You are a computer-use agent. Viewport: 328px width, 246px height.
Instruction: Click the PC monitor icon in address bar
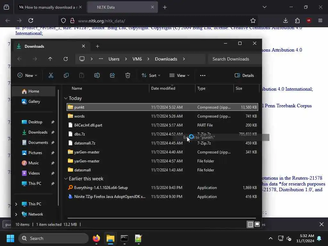pos(82,59)
